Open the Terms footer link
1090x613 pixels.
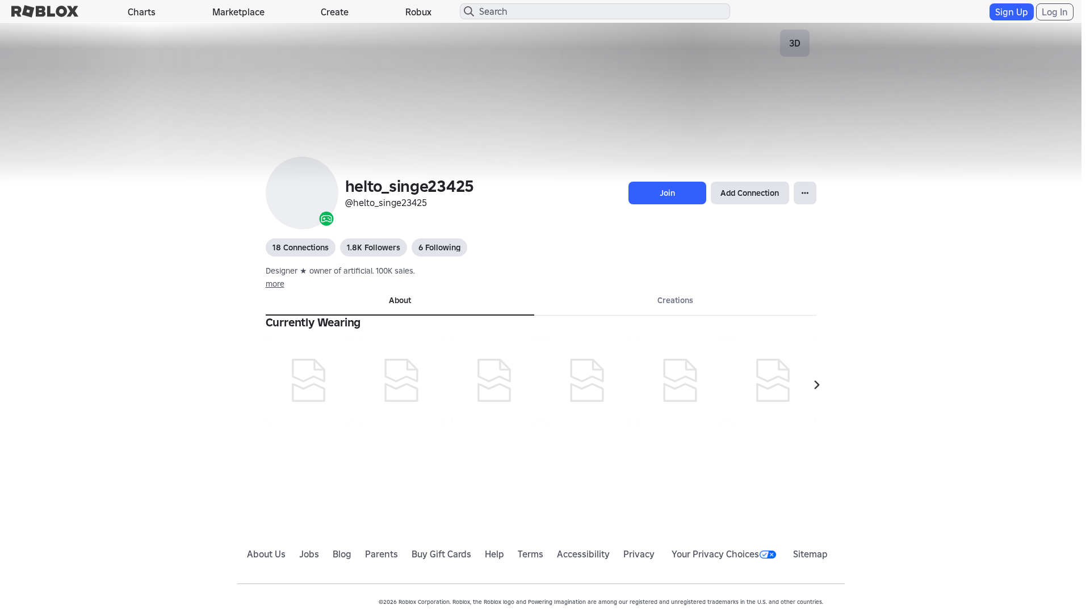point(530,554)
